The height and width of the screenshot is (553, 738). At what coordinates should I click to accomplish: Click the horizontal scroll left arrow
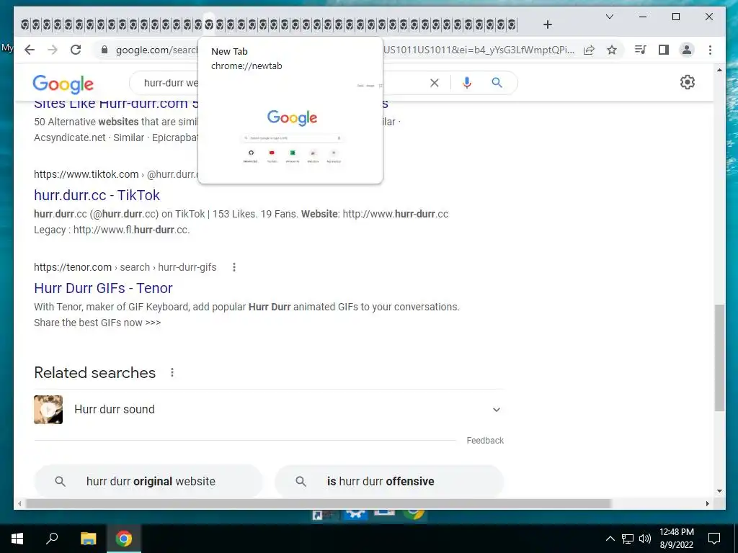(19, 503)
